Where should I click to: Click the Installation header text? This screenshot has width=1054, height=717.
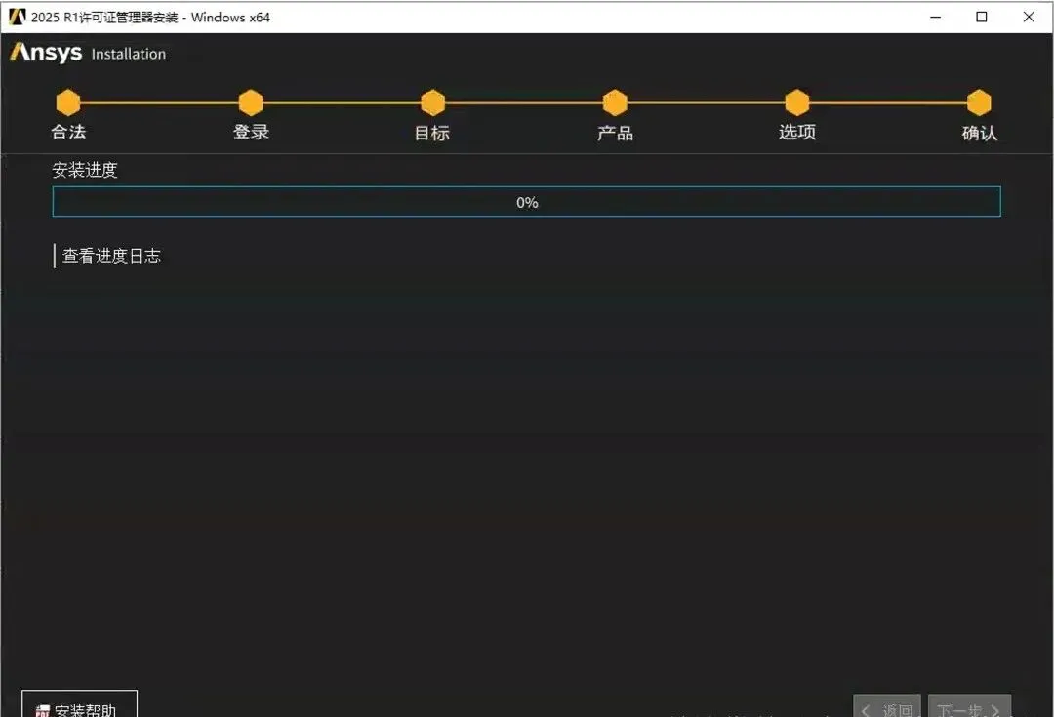pos(129,54)
